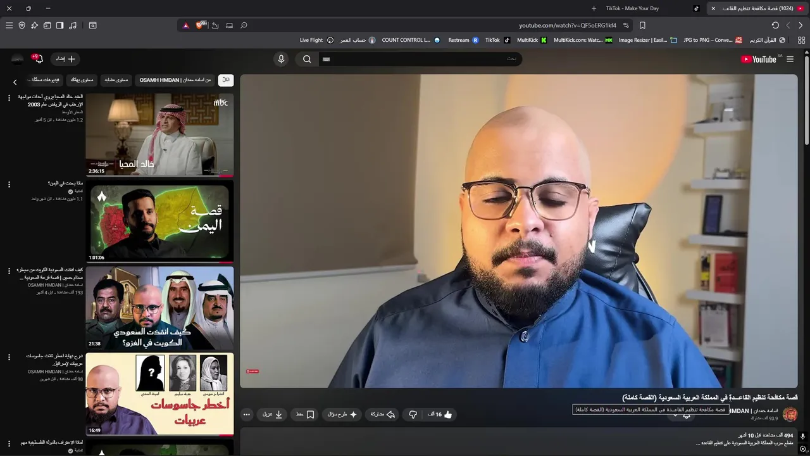The width and height of the screenshot is (810, 456).
Task: Open options menu for خالد المحيا video
Action: point(9,98)
